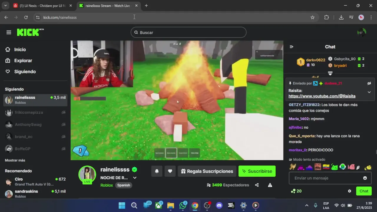377x212 pixels.
Task: Open offline channel frikicomepizza
Action: pyautogui.click(x=35, y=112)
